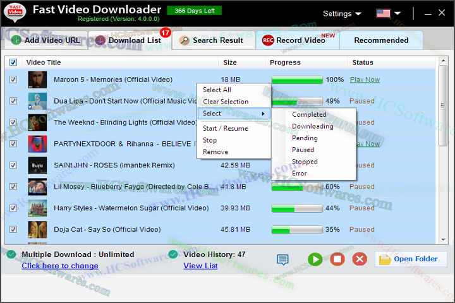This screenshot has height=303, width=455.
Task: Choose Select All in context menu
Action: click(x=234, y=90)
